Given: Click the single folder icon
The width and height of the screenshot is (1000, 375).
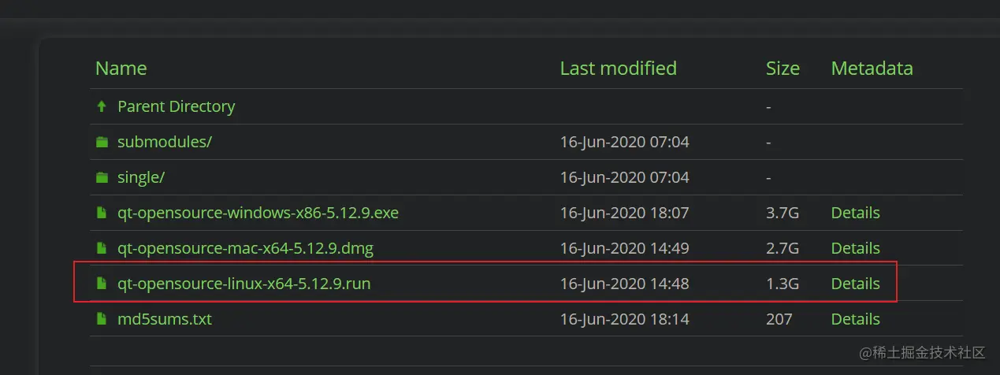Looking at the screenshot, I should pyautogui.click(x=102, y=177).
